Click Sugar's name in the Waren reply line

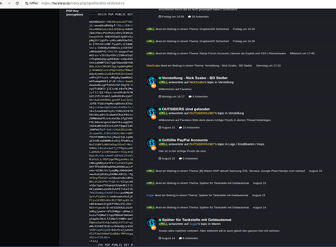click(194, 224)
